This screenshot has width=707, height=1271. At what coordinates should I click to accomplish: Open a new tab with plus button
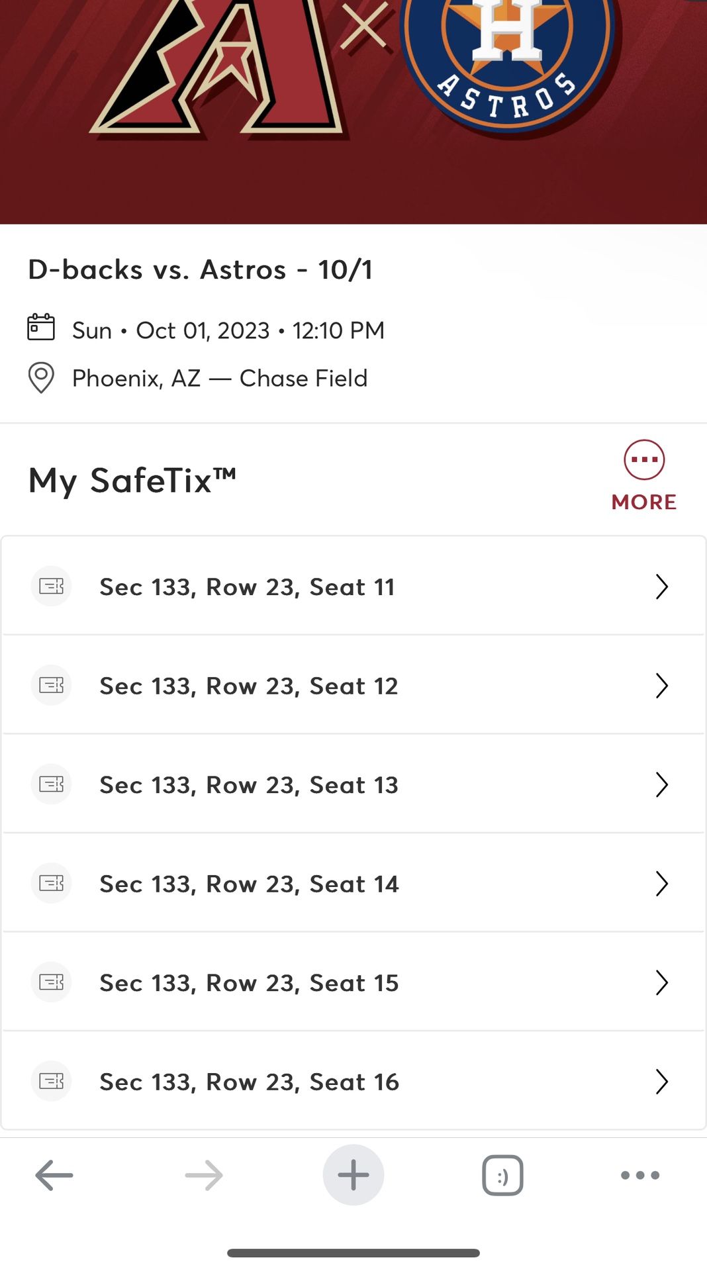coord(353,1176)
